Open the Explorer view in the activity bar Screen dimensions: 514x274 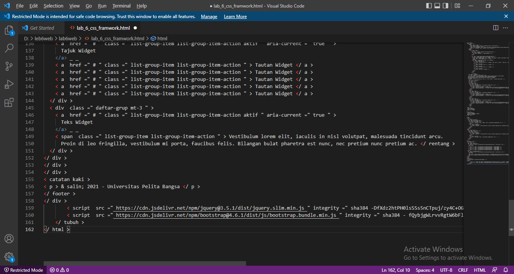(x=9, y=30)
